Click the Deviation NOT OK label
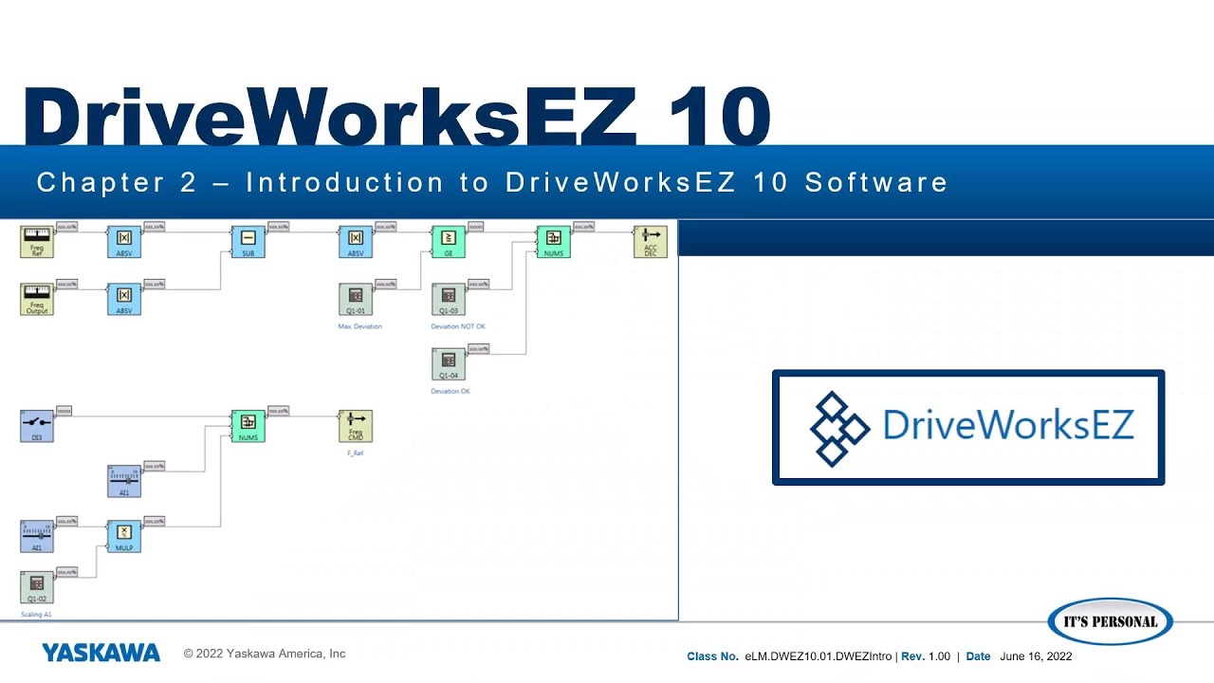Image resolution: width=1214 pixels, height=683 pixels. (x=458, y=326)
